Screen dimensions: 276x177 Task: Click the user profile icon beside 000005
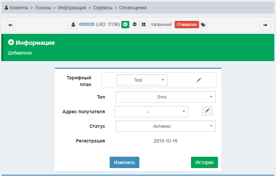[x=73, y=25]
